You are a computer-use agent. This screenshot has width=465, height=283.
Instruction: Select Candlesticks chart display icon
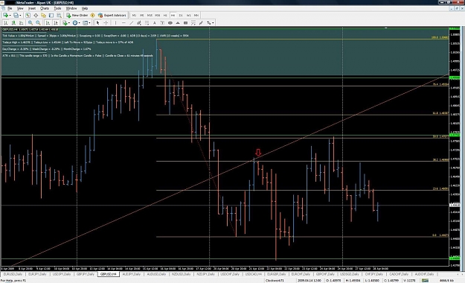pos(13,22)
